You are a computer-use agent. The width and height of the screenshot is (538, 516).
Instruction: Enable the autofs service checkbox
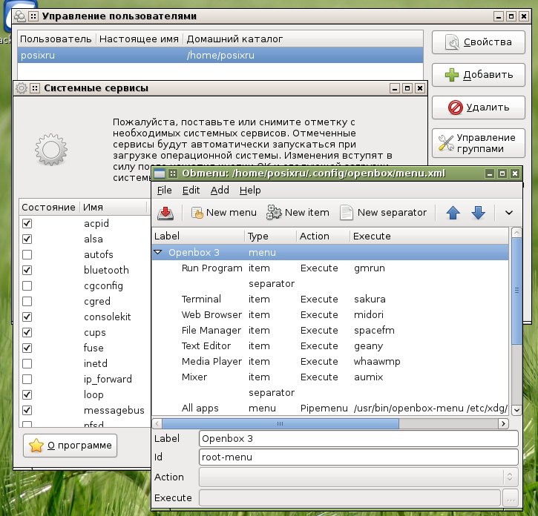(x=27, y=255)
